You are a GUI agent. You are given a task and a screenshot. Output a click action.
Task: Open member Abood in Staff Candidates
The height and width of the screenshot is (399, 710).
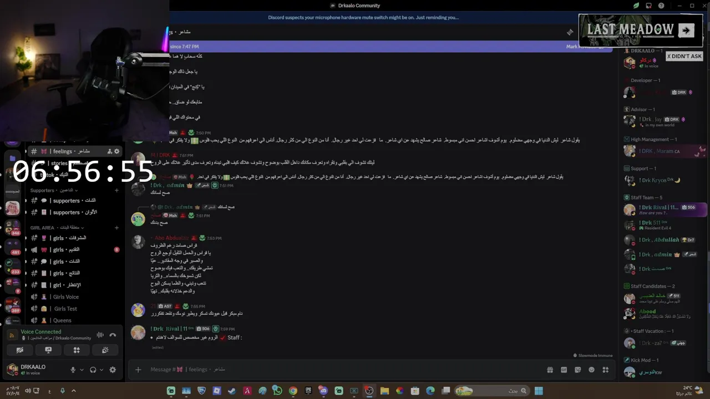pos(664,313)
